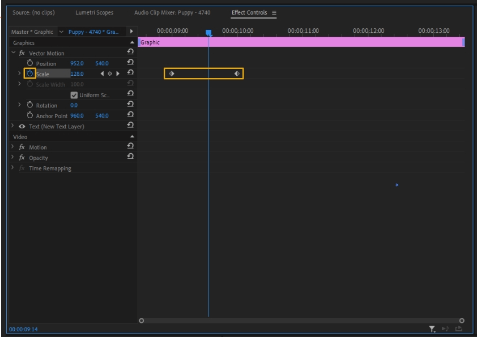This screenshot has height=337, width=477.
Task: Hide the Text (New Text Layer) eye
Action: click(21, 126)
